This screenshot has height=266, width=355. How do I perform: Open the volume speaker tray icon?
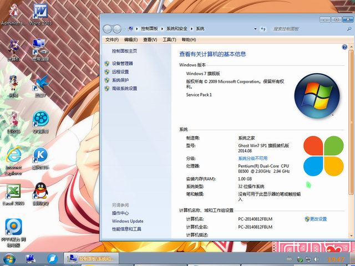coord(317,259)
